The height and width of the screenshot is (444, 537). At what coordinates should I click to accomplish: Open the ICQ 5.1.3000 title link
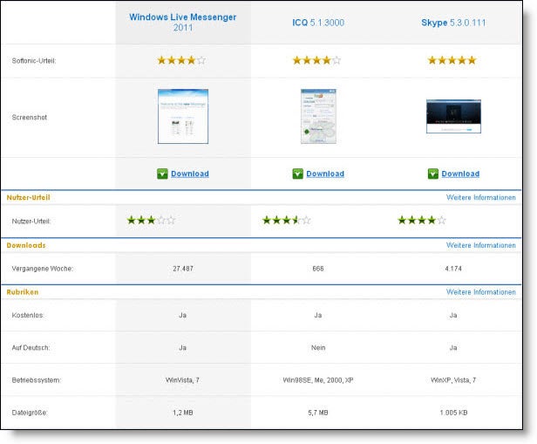[x=318, y=22]
